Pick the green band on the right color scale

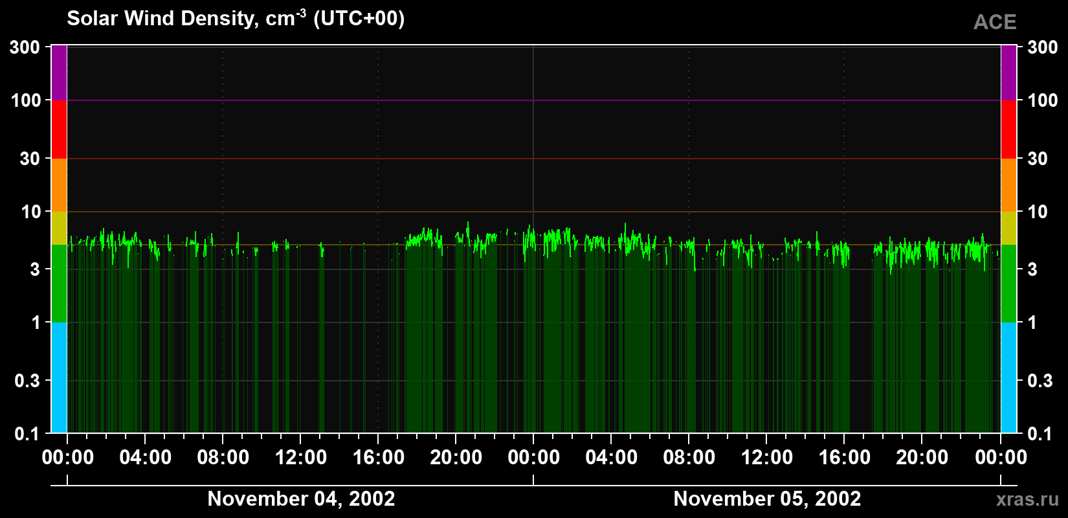(x=1009, y=284)
